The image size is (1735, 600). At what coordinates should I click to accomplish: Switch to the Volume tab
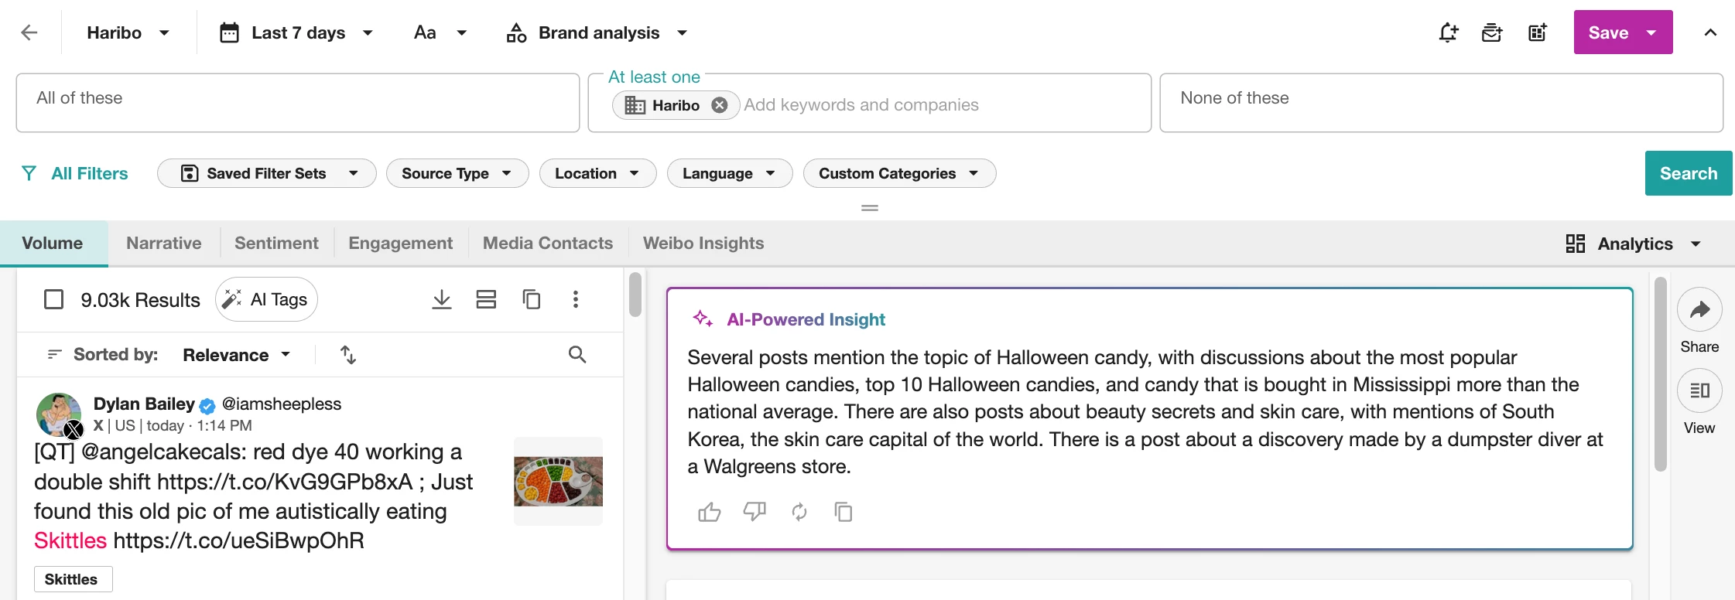(53, 244)
